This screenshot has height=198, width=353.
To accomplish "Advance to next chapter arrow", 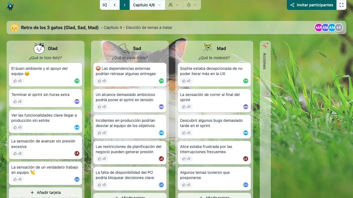I will click(125, 5).
